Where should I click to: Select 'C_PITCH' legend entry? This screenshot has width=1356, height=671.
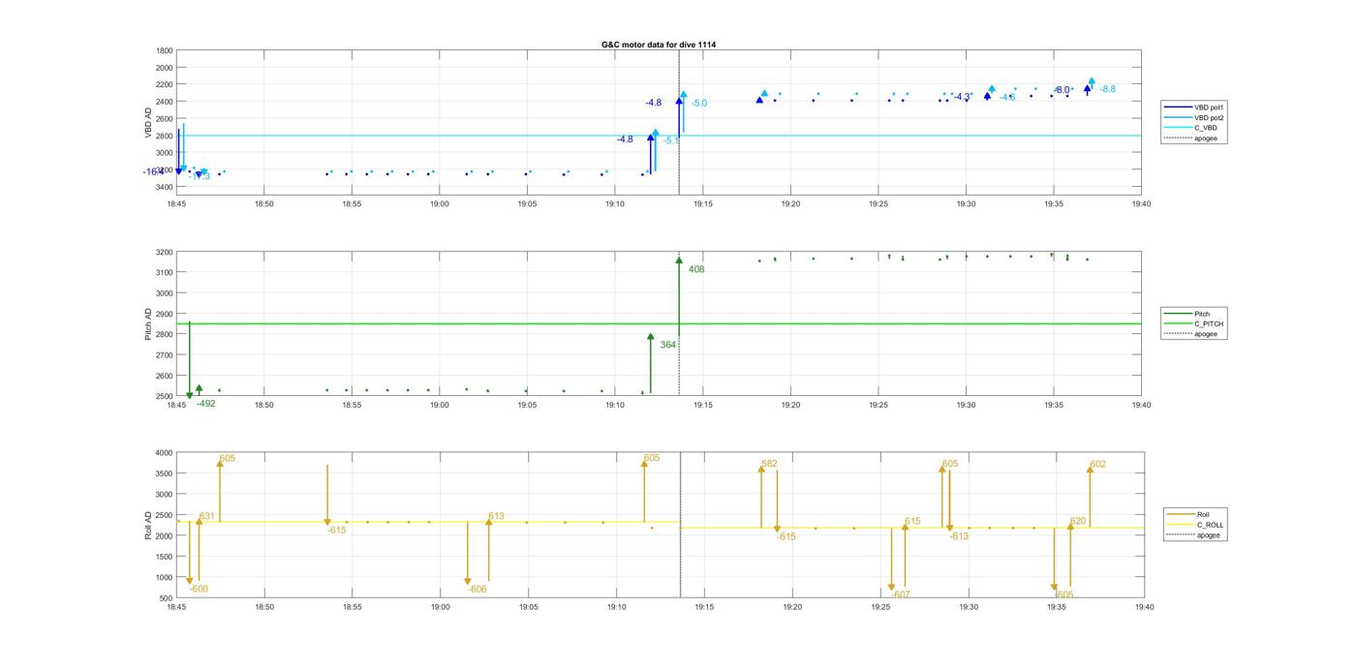point(1208,323)
